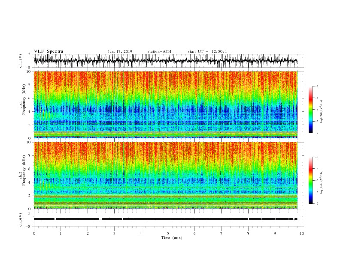This screenshot has height=262, width=340.
Task: Click the time axis tick label '5'
Action: pyautogui.click(x=168, y=233)
